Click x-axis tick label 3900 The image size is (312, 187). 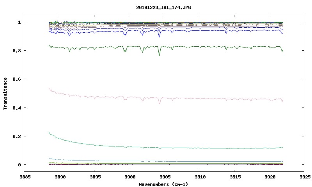(130, 177)
